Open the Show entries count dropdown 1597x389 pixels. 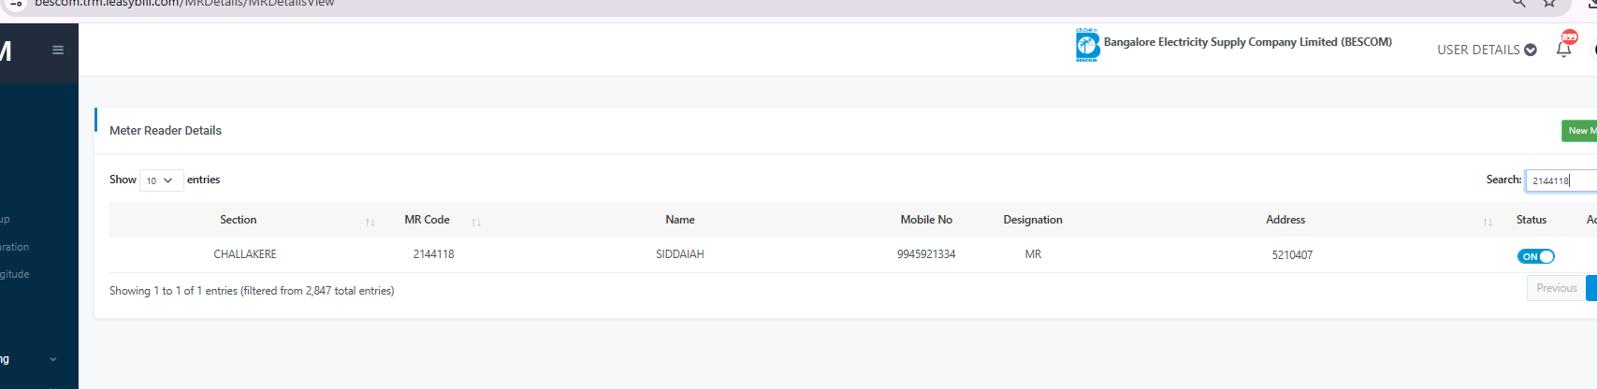coord(161,180)
